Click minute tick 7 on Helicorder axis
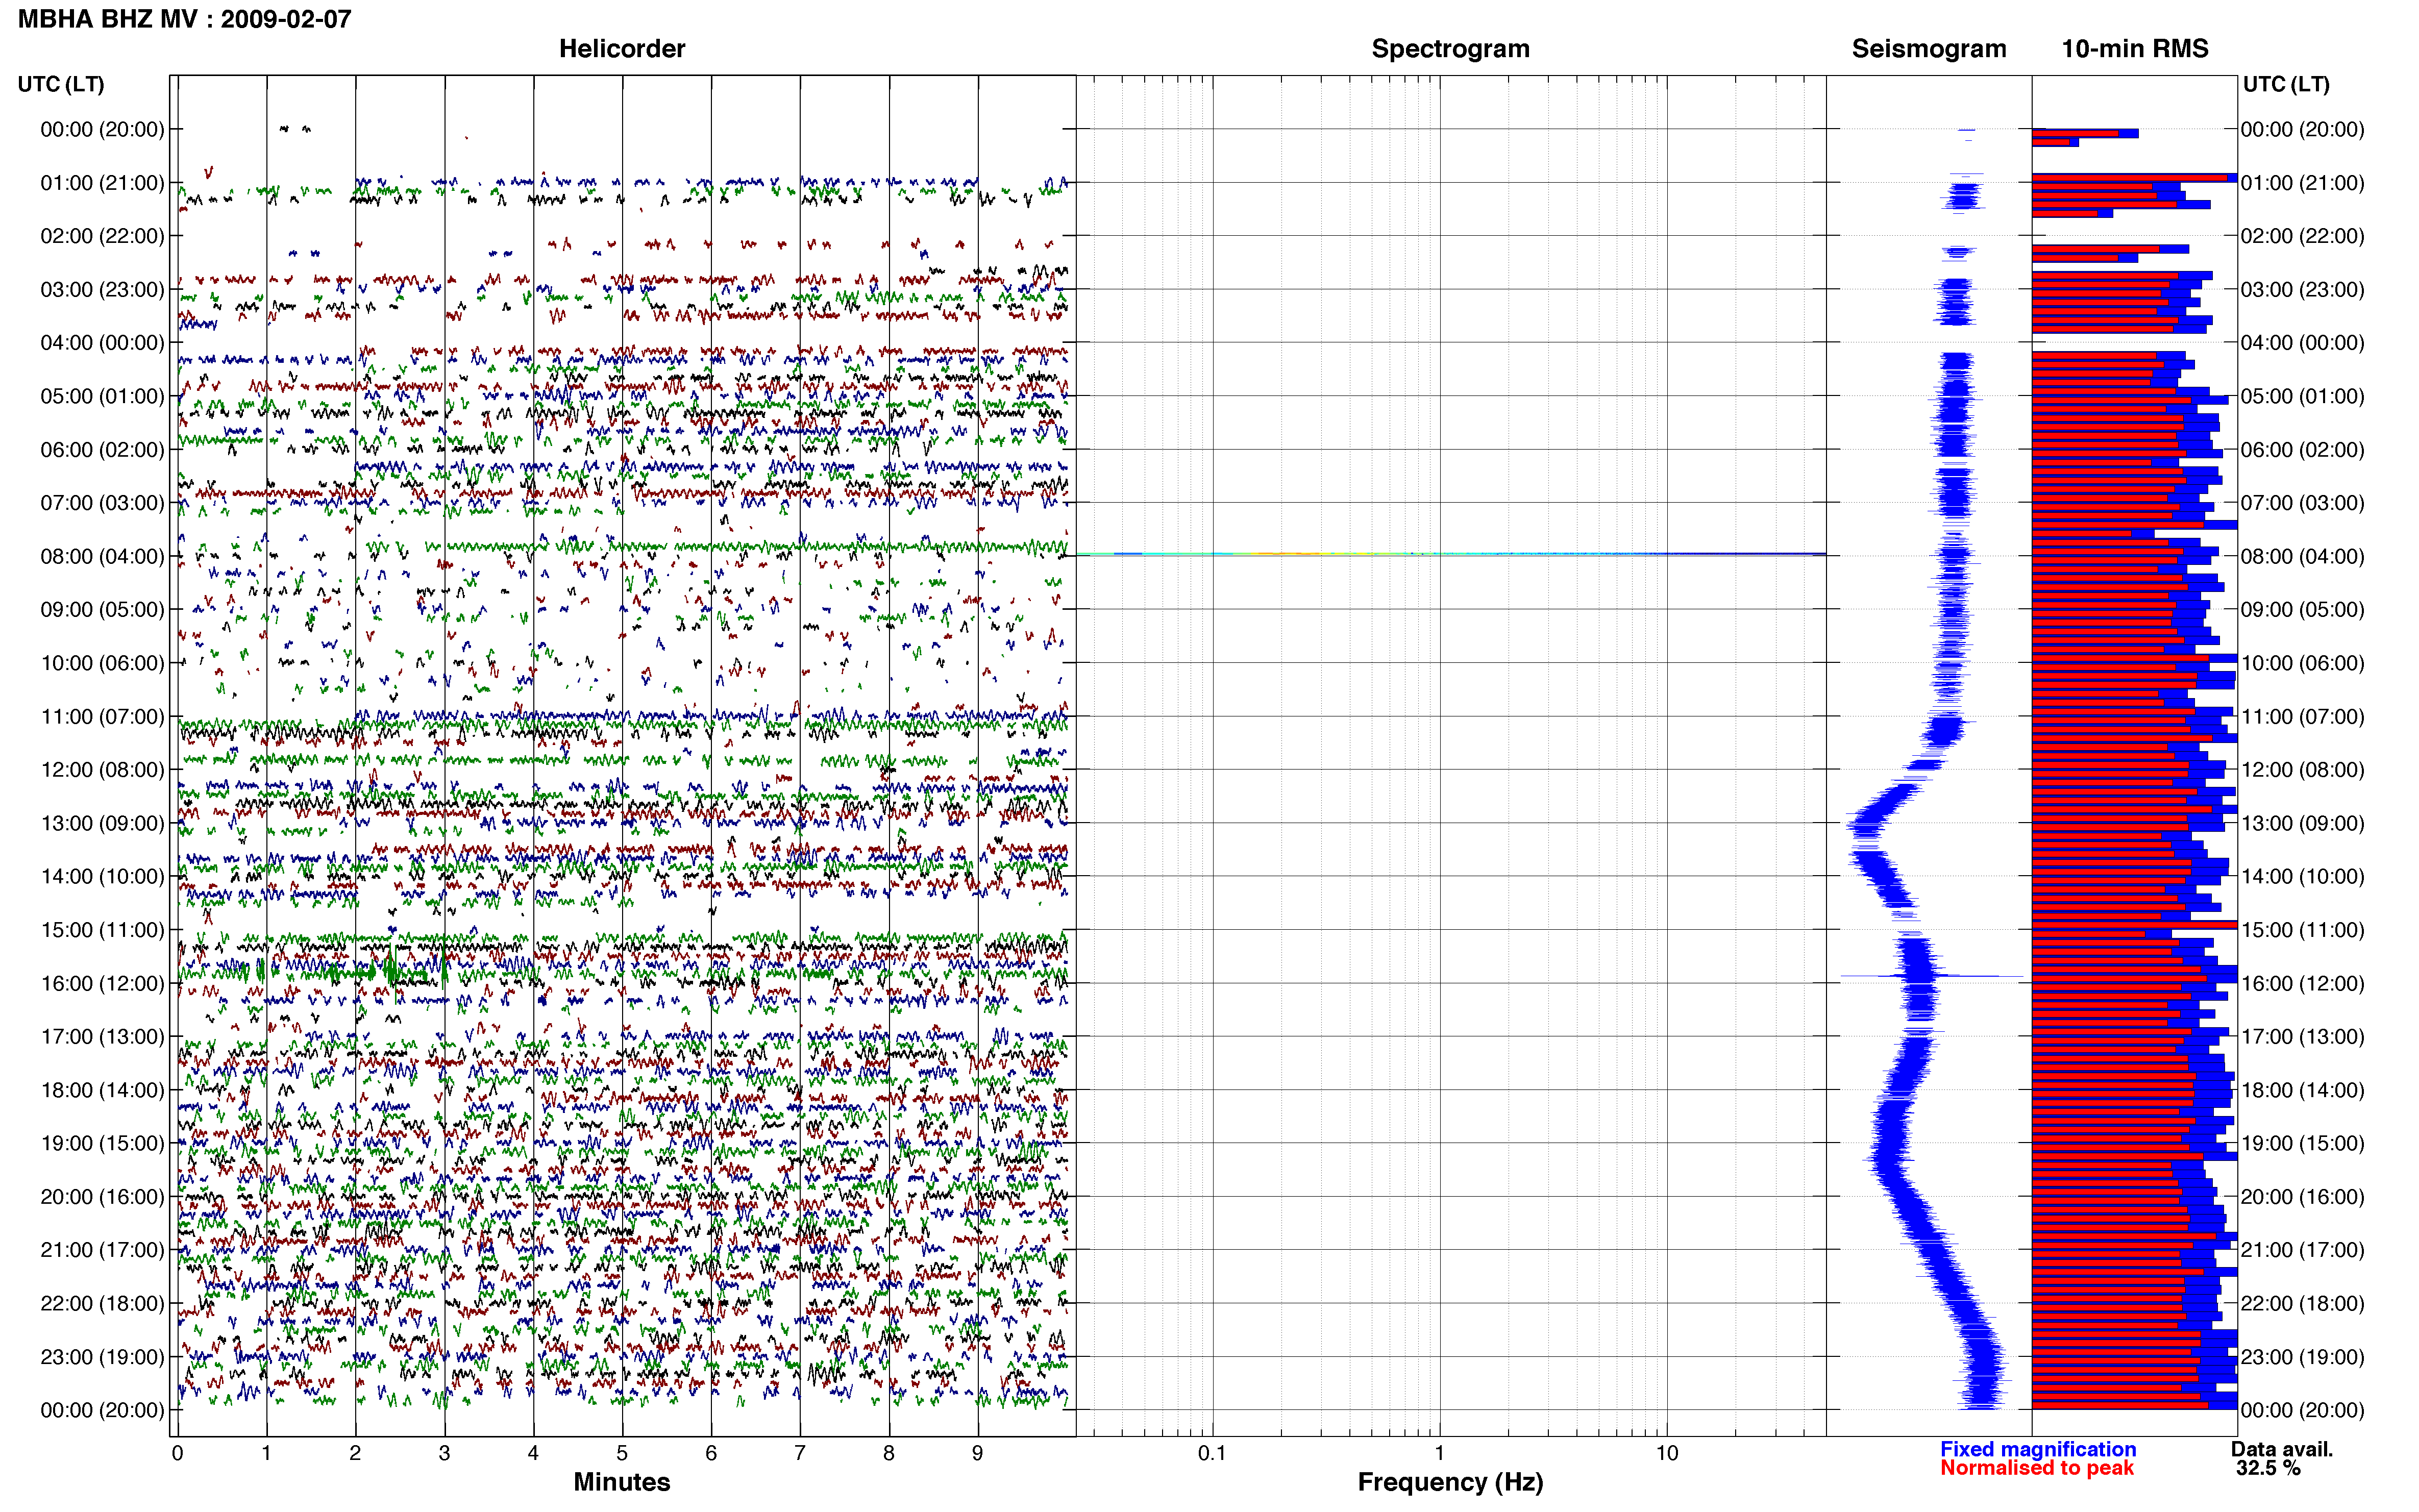This screenshot has width=2419, height=1512. pos(799,1453)
